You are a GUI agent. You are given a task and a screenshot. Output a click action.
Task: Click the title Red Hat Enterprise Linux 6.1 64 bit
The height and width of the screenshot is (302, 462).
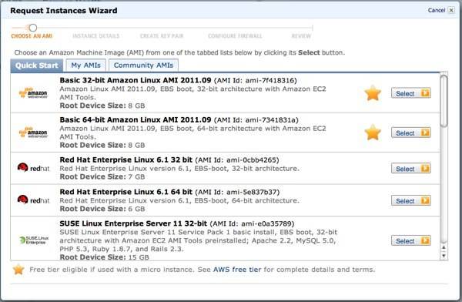tap(126, 192)
